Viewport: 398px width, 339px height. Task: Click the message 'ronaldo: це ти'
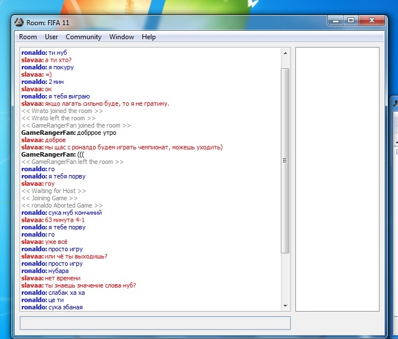click(43, 300)
